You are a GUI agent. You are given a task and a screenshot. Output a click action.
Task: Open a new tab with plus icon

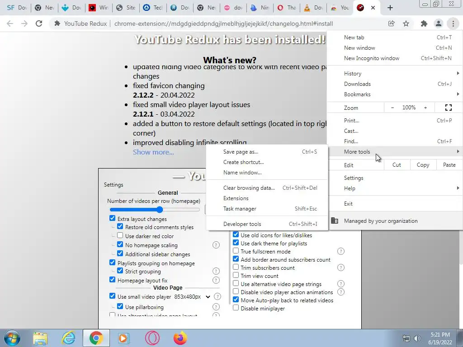(390, 8)
